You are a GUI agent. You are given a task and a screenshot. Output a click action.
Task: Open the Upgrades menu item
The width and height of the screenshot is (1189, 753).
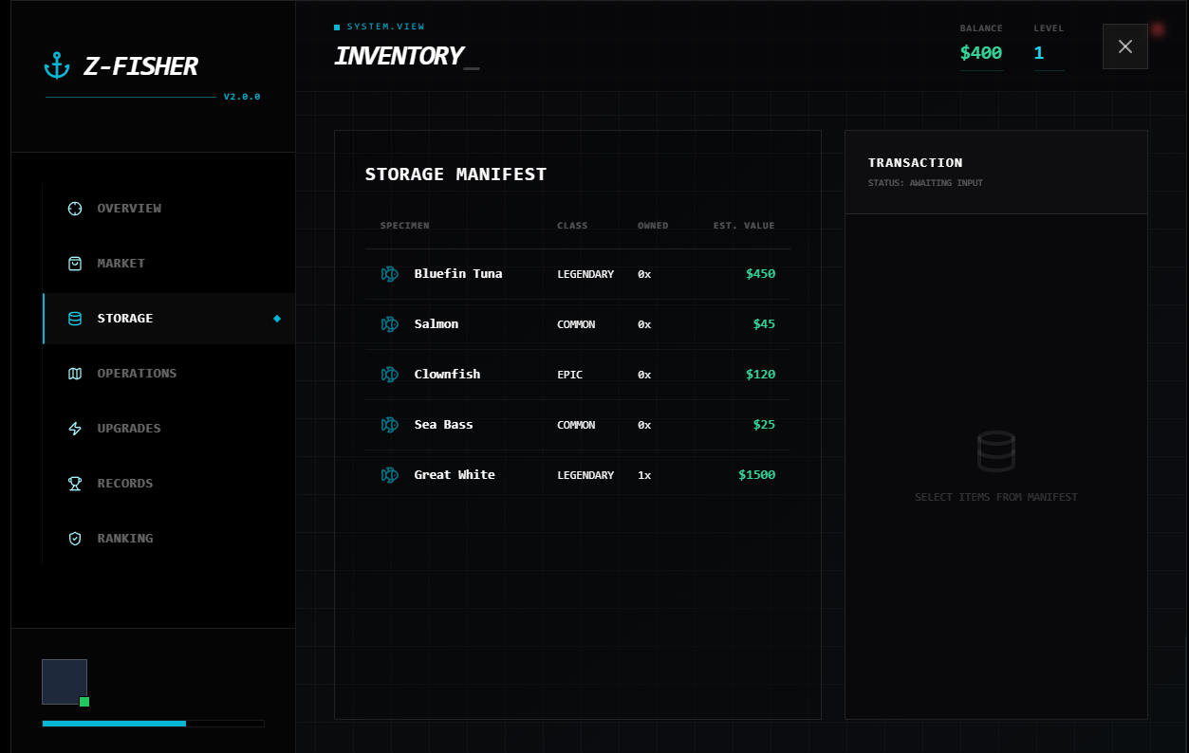point(169,429)
